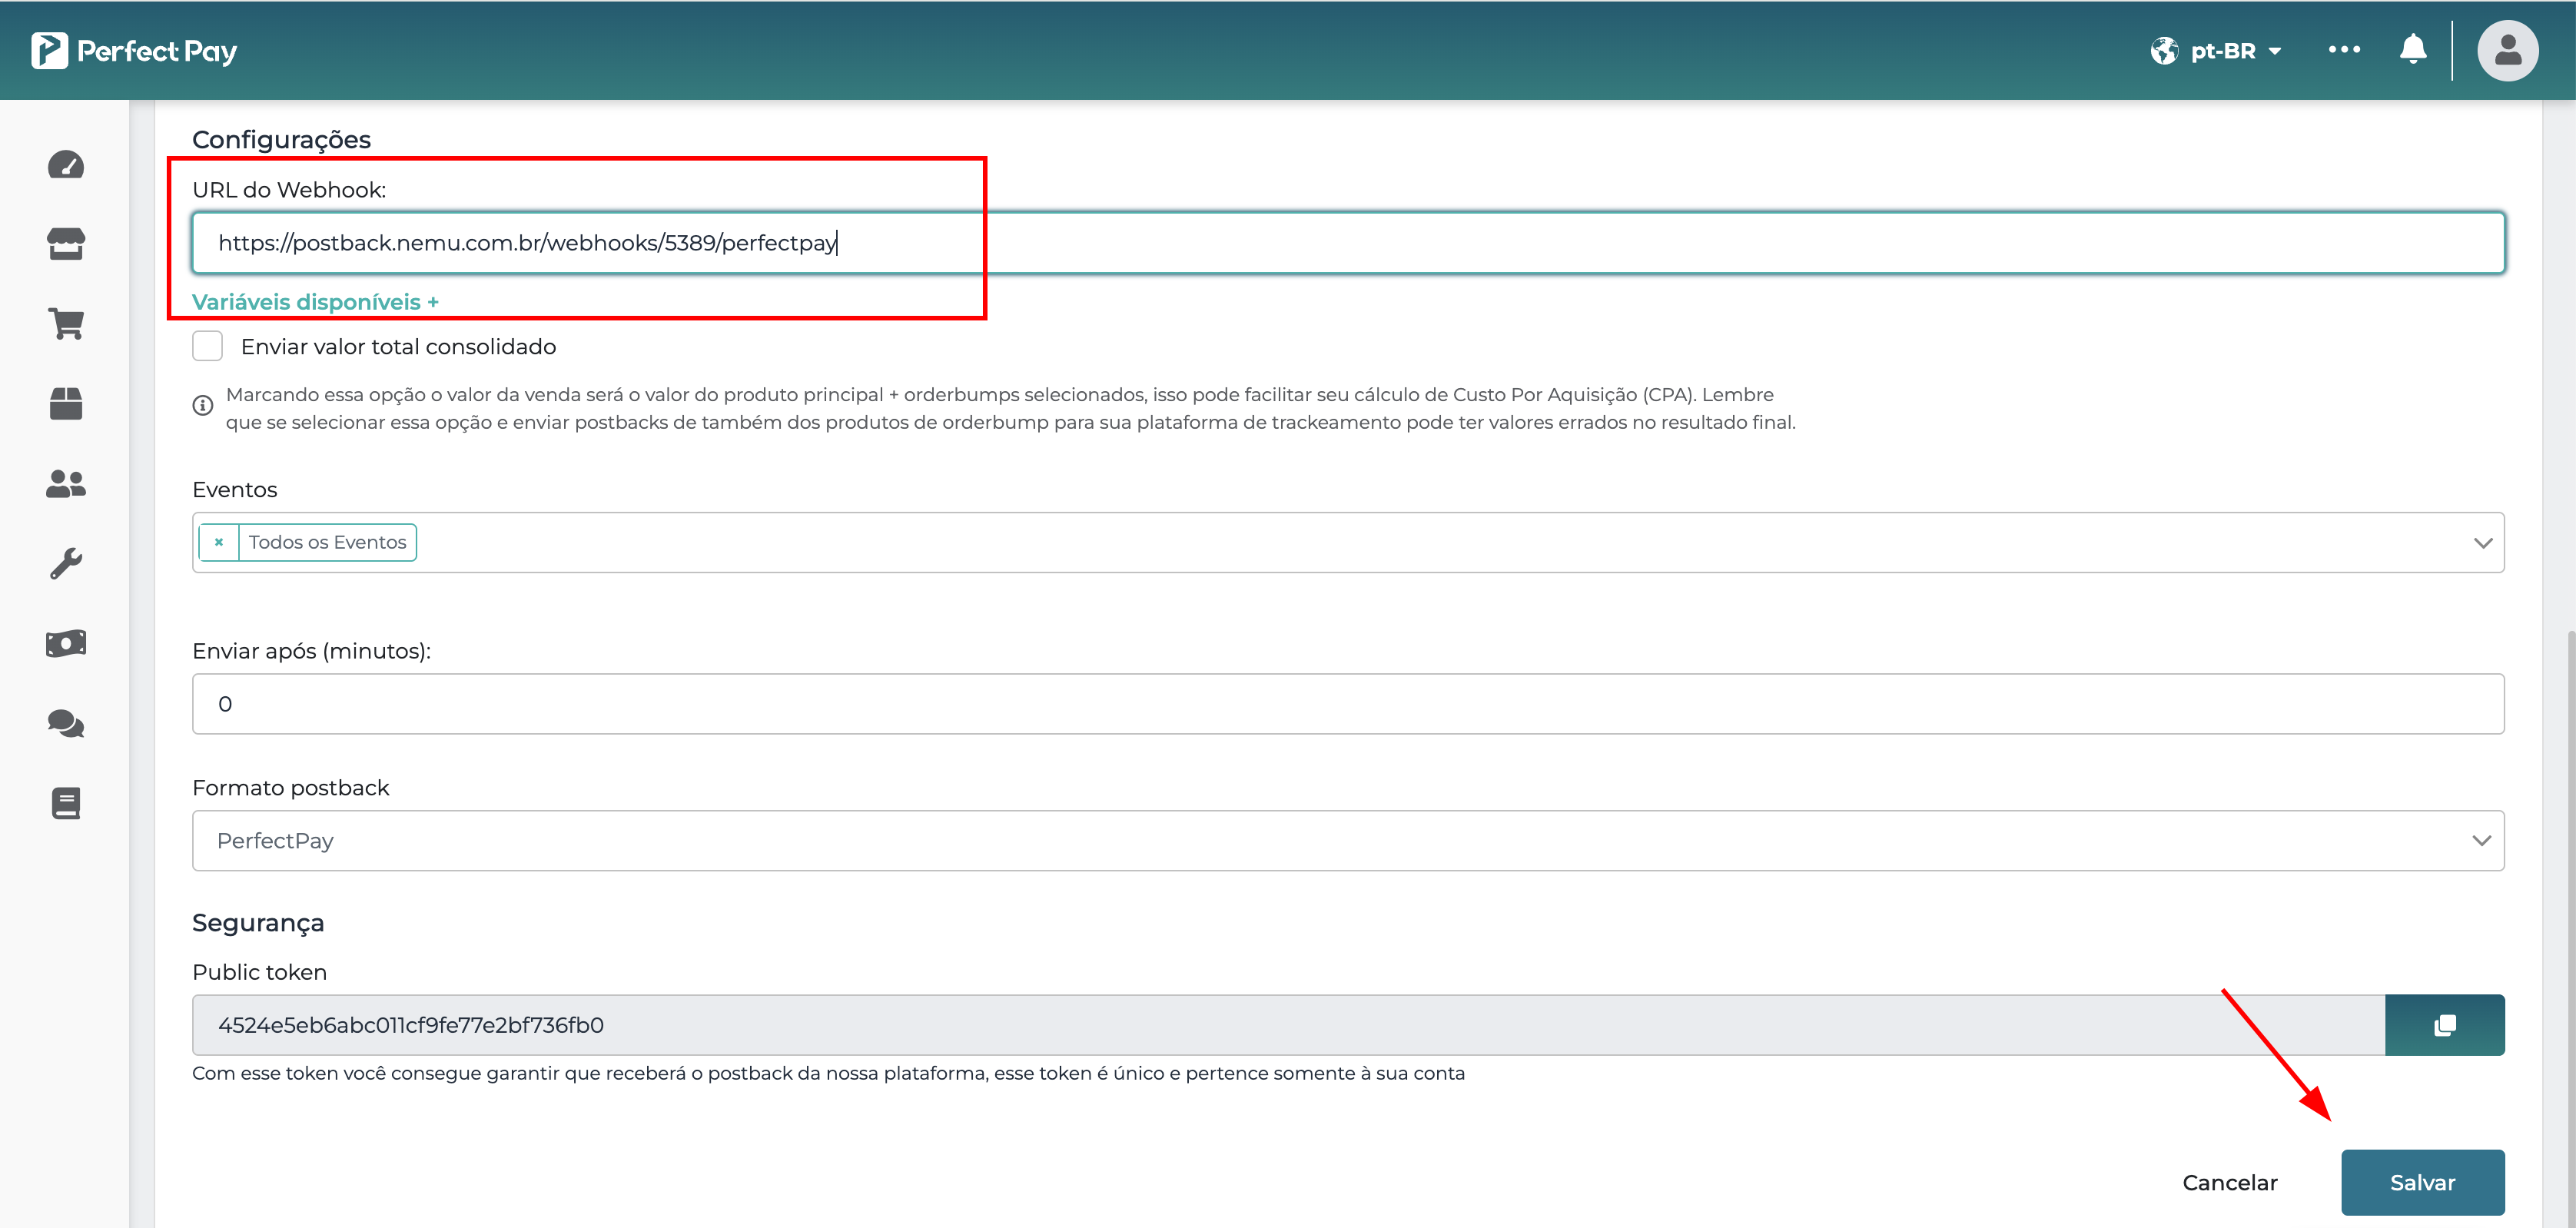Open the user profile avatar menu

2507,50
